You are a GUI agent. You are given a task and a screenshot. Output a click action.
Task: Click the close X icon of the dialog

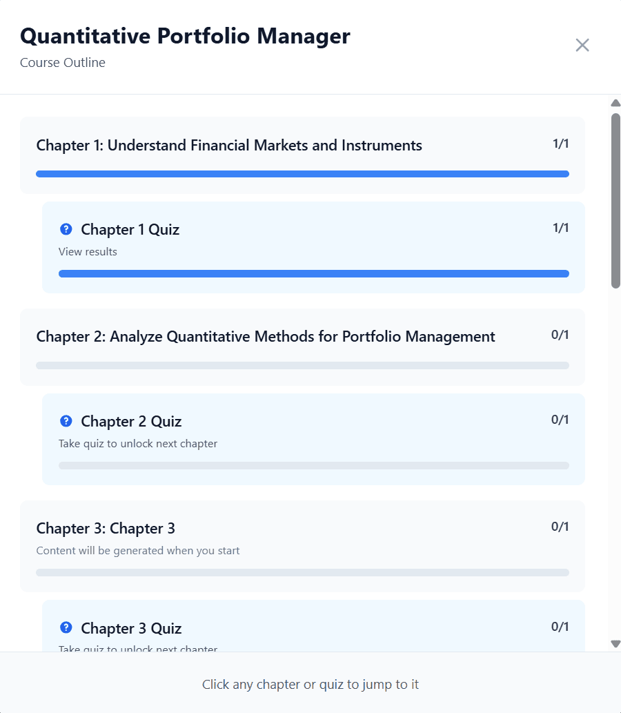point(582,45)
